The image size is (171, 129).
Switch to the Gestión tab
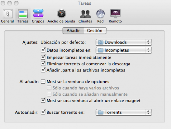tap(95, 31)
